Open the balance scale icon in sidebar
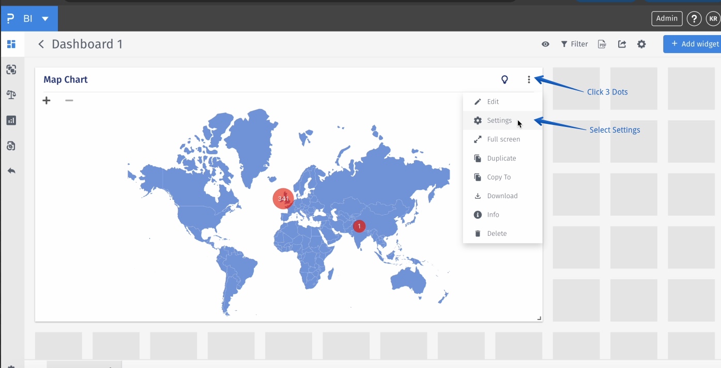The image size is (721, 368). [x=11, y=95]
